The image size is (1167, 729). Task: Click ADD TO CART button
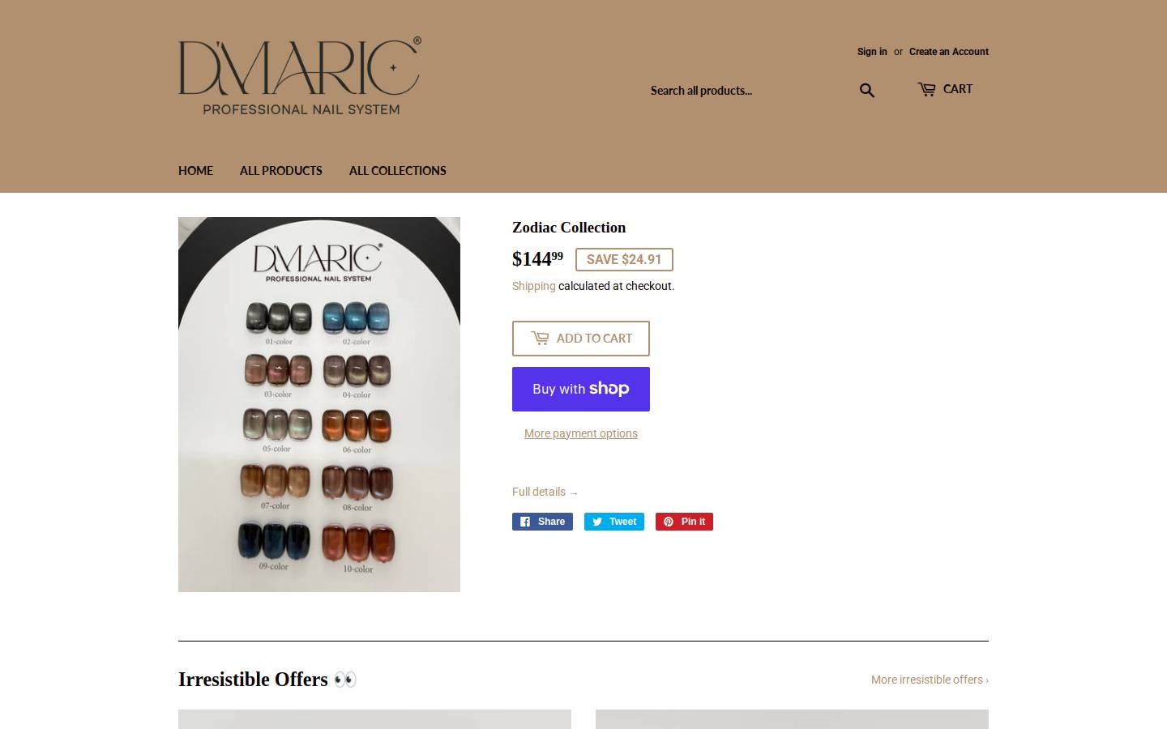[x=581, y=339]
